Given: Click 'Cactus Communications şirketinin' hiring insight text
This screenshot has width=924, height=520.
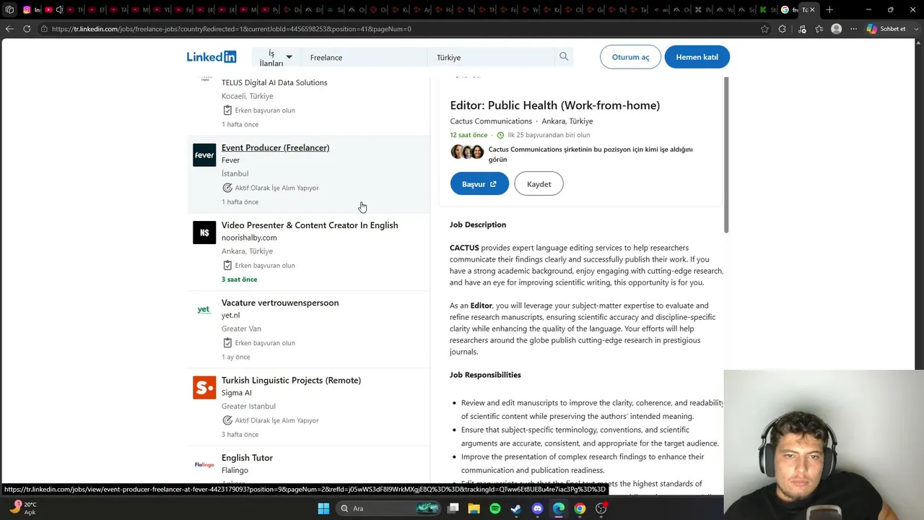Looking at the screenshot, I should pyautogui.click(x=590, y=155).
